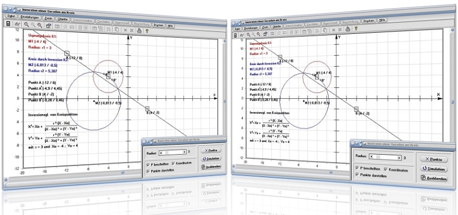Click the settings window icon in right window toolbar
458x215 pixels.
click(x=265, y=34)
